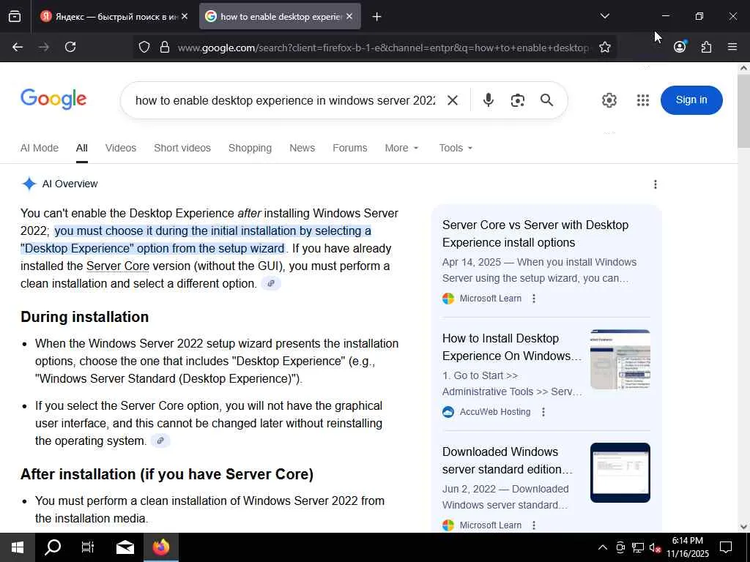The width and height of the screenshot is (750, 562).
Task: Open Task View on taskbar
Action: point(88,547)
